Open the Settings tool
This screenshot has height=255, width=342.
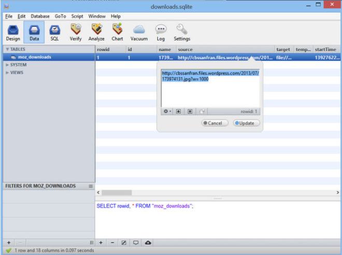(182, 33)
